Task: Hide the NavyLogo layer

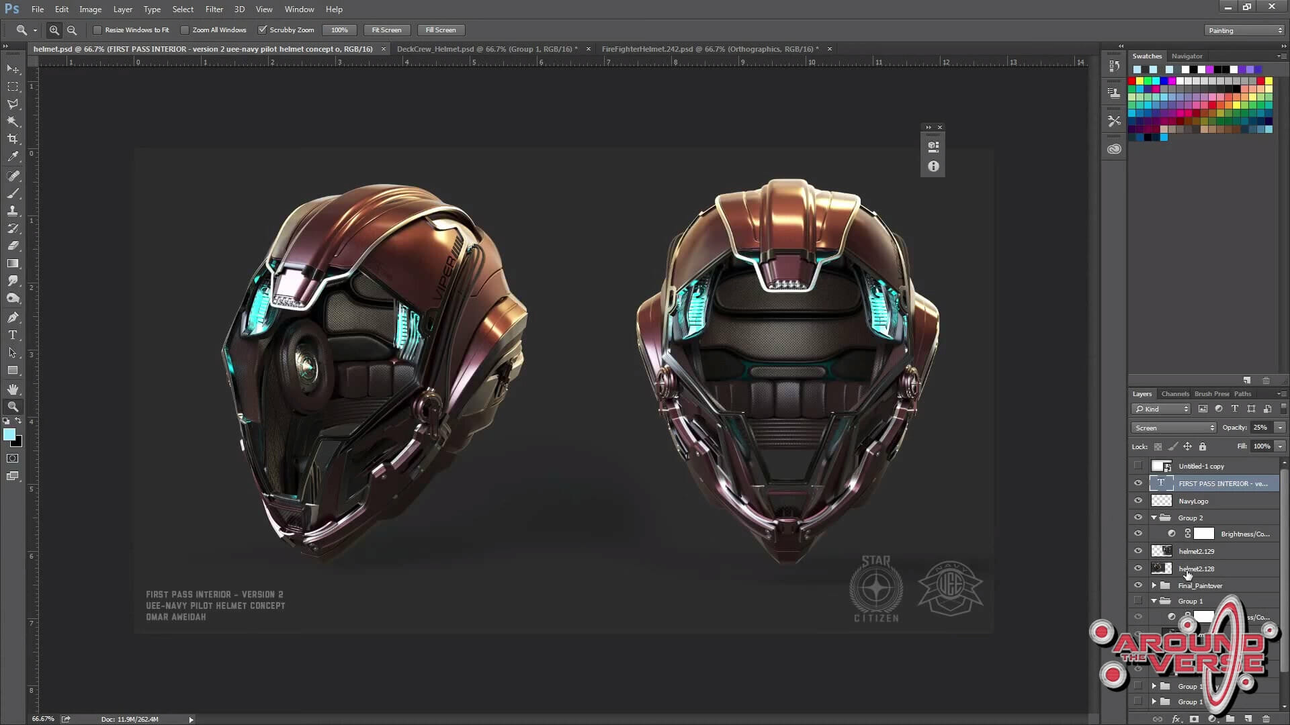Action: tap(1138, 501)
